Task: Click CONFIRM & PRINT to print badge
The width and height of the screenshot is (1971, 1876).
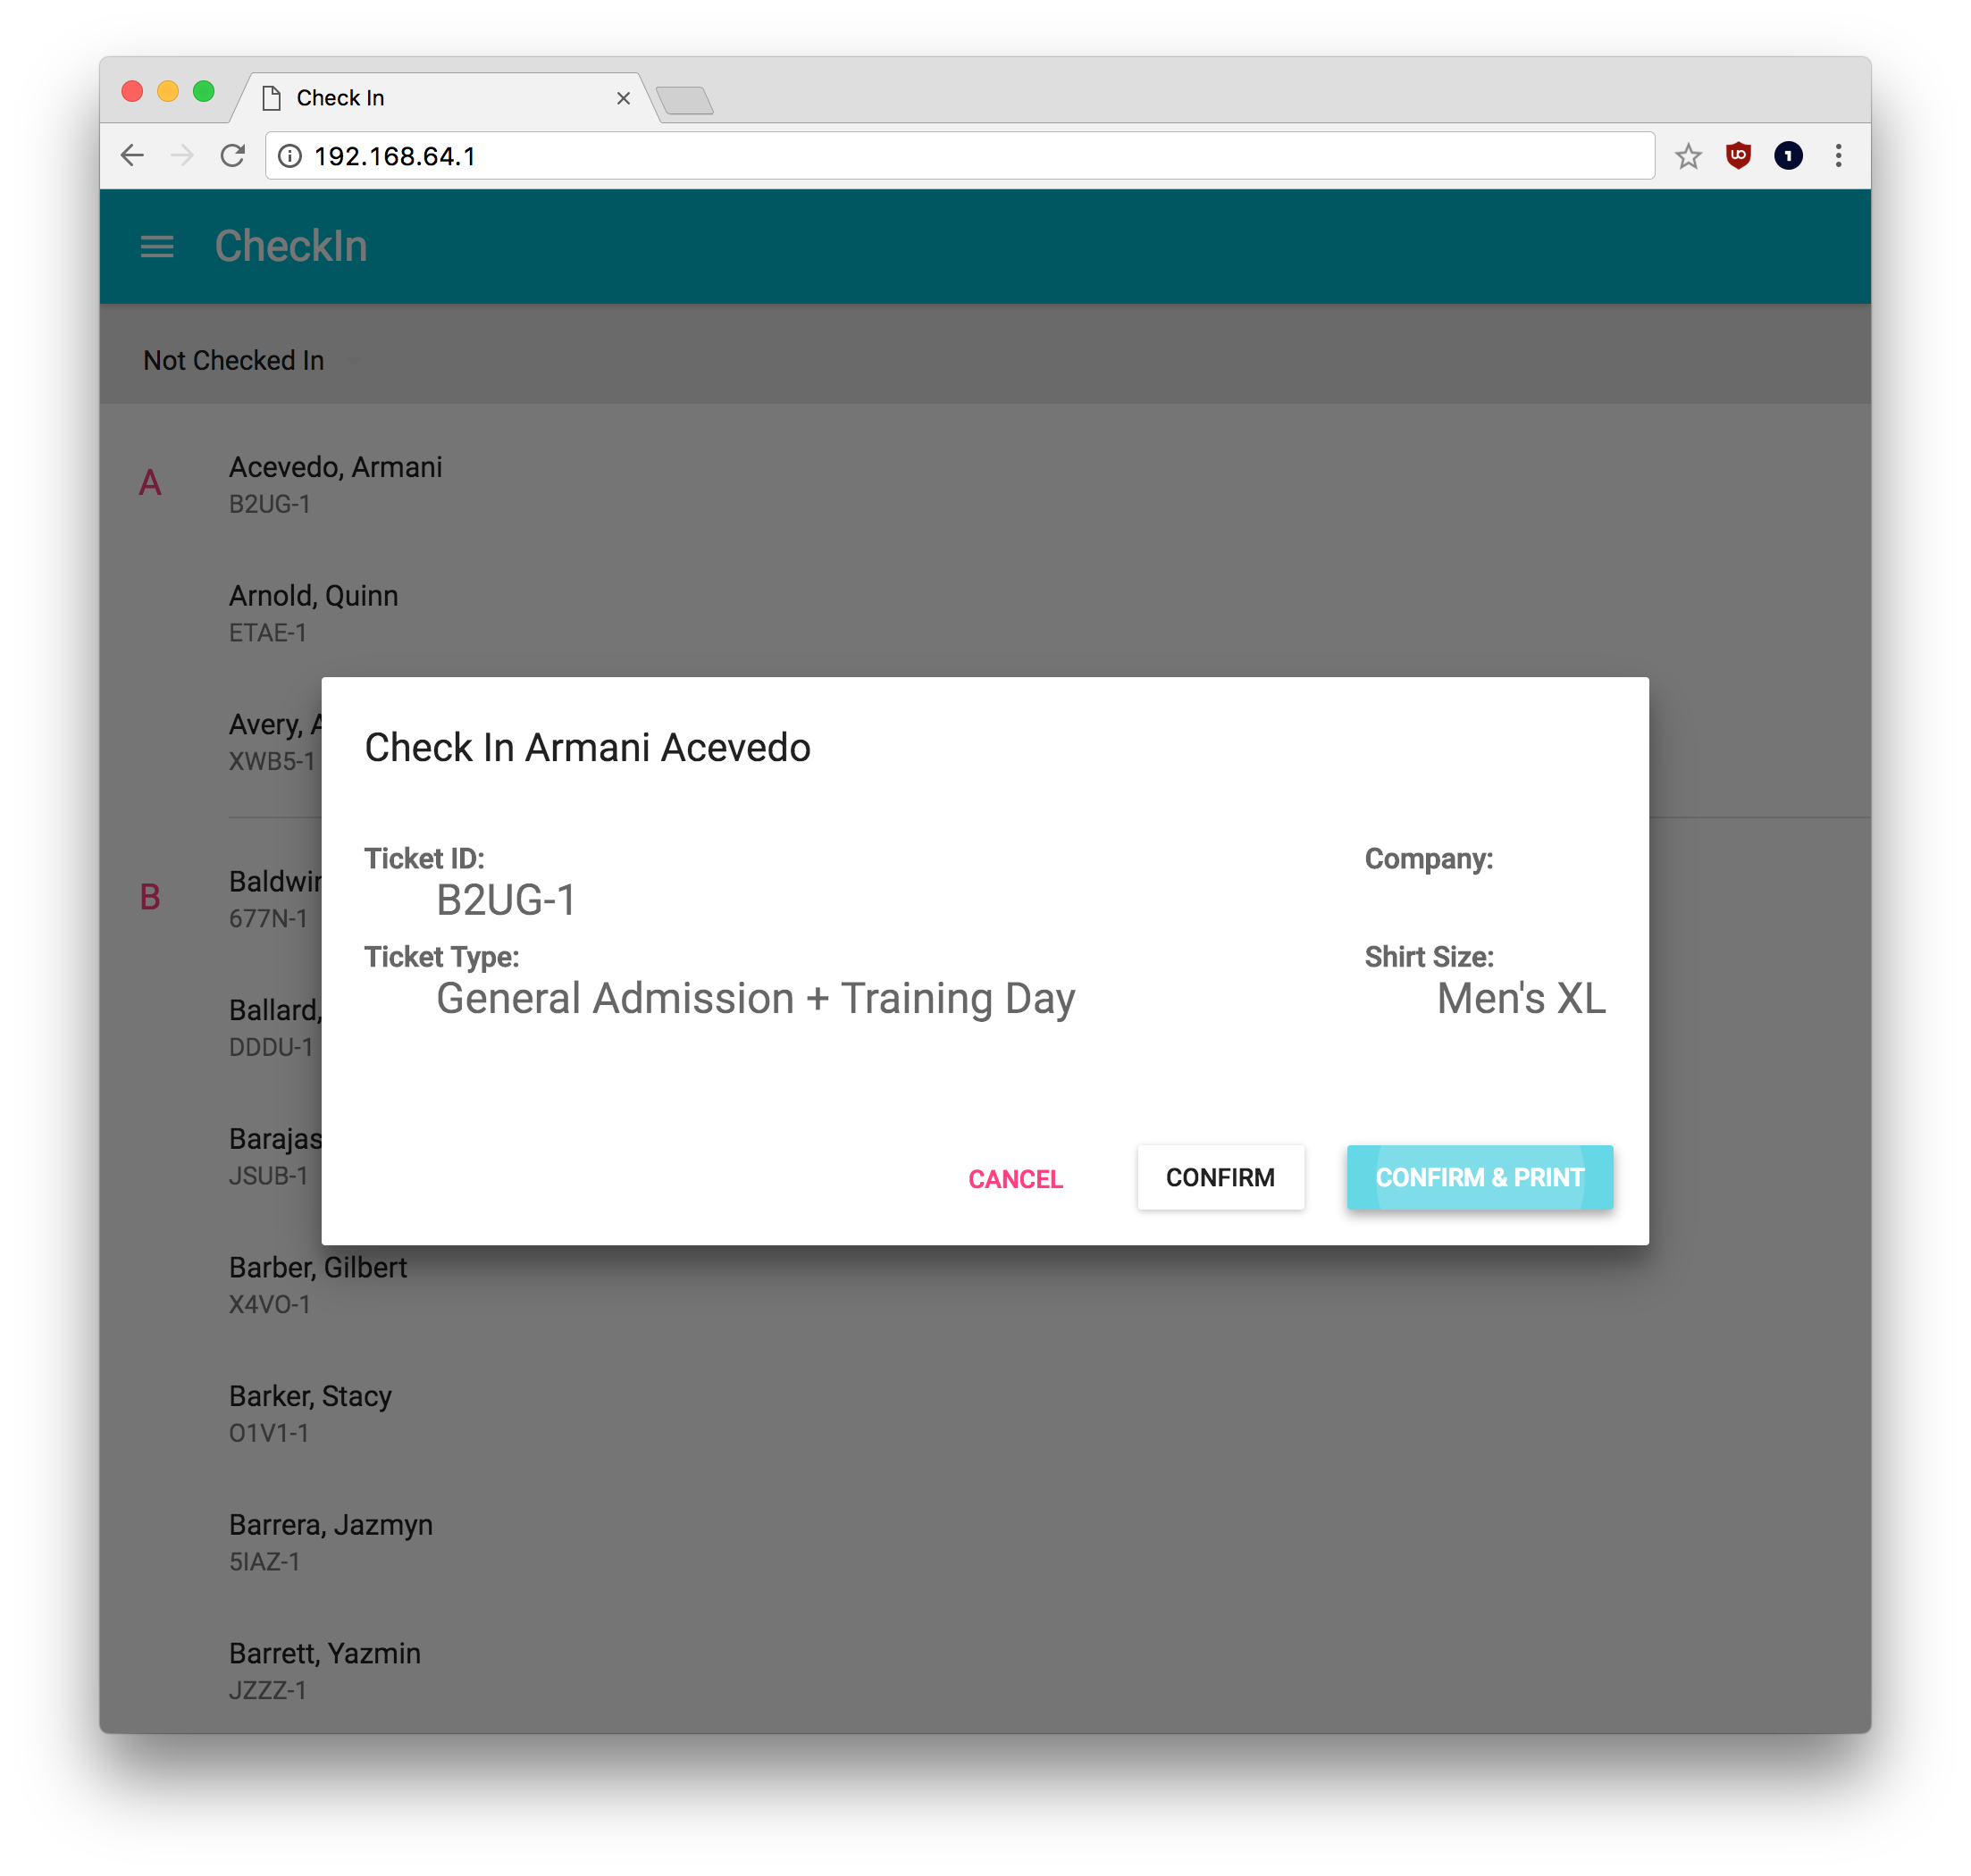Action: click(x=1480, y=1176)
